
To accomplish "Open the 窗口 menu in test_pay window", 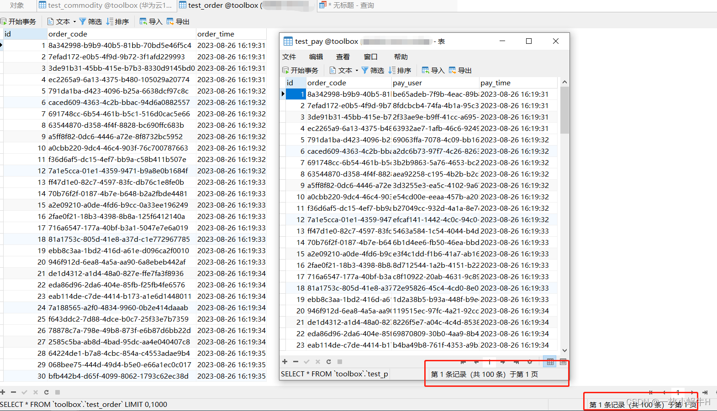I will click(371, 57).
